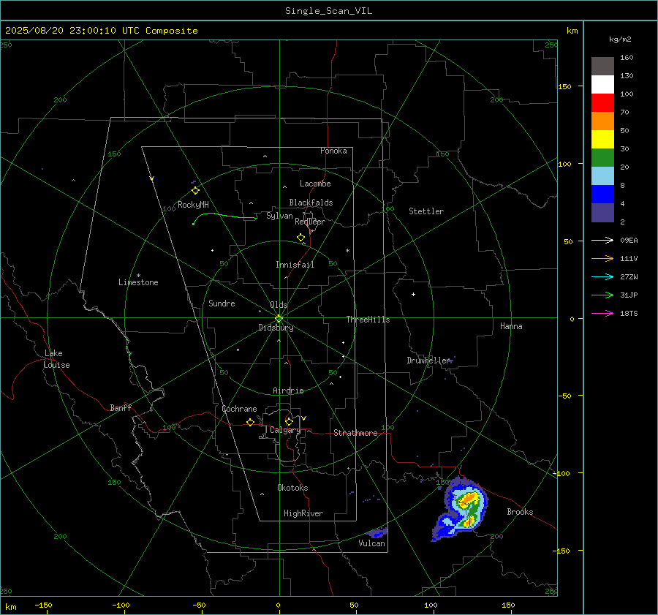
Task: Pick the yellow 30-50 legend color
Action: click(x=602, y=140)
